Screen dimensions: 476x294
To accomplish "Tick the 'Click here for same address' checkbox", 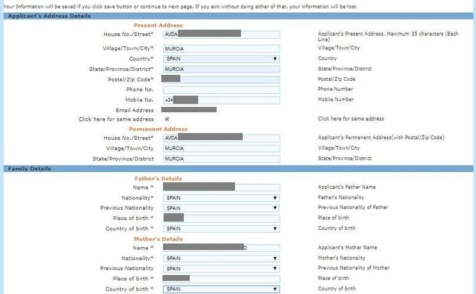I will point(167,119).
